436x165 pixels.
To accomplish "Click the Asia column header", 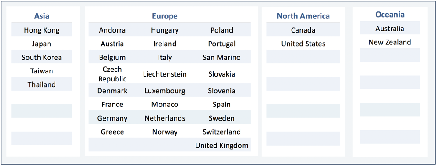I will pyautogui.click(x=42, y=16).
